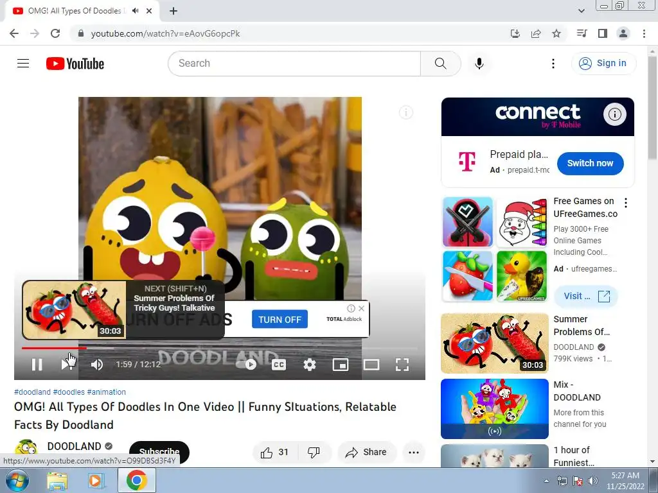This screenshot has width=658, height=493.
Task: Open Chrome three-dot menu
Action: 644,33
